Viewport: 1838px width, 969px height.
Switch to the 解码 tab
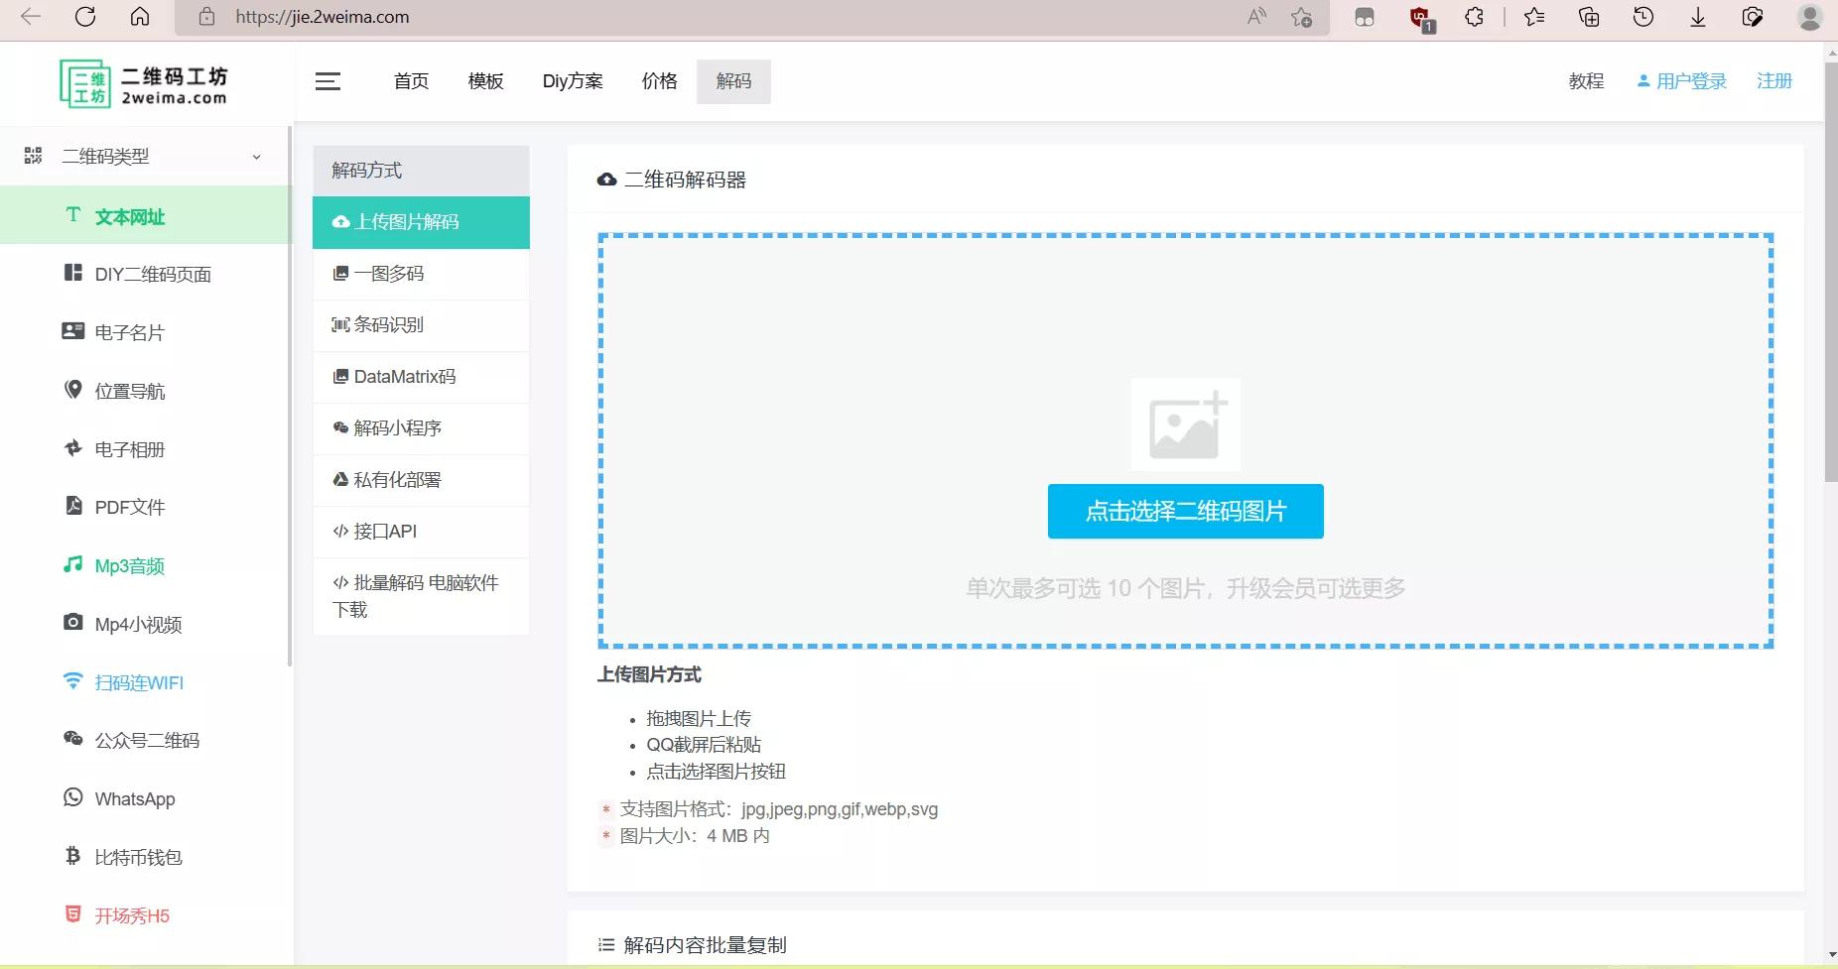click(733, 81)
